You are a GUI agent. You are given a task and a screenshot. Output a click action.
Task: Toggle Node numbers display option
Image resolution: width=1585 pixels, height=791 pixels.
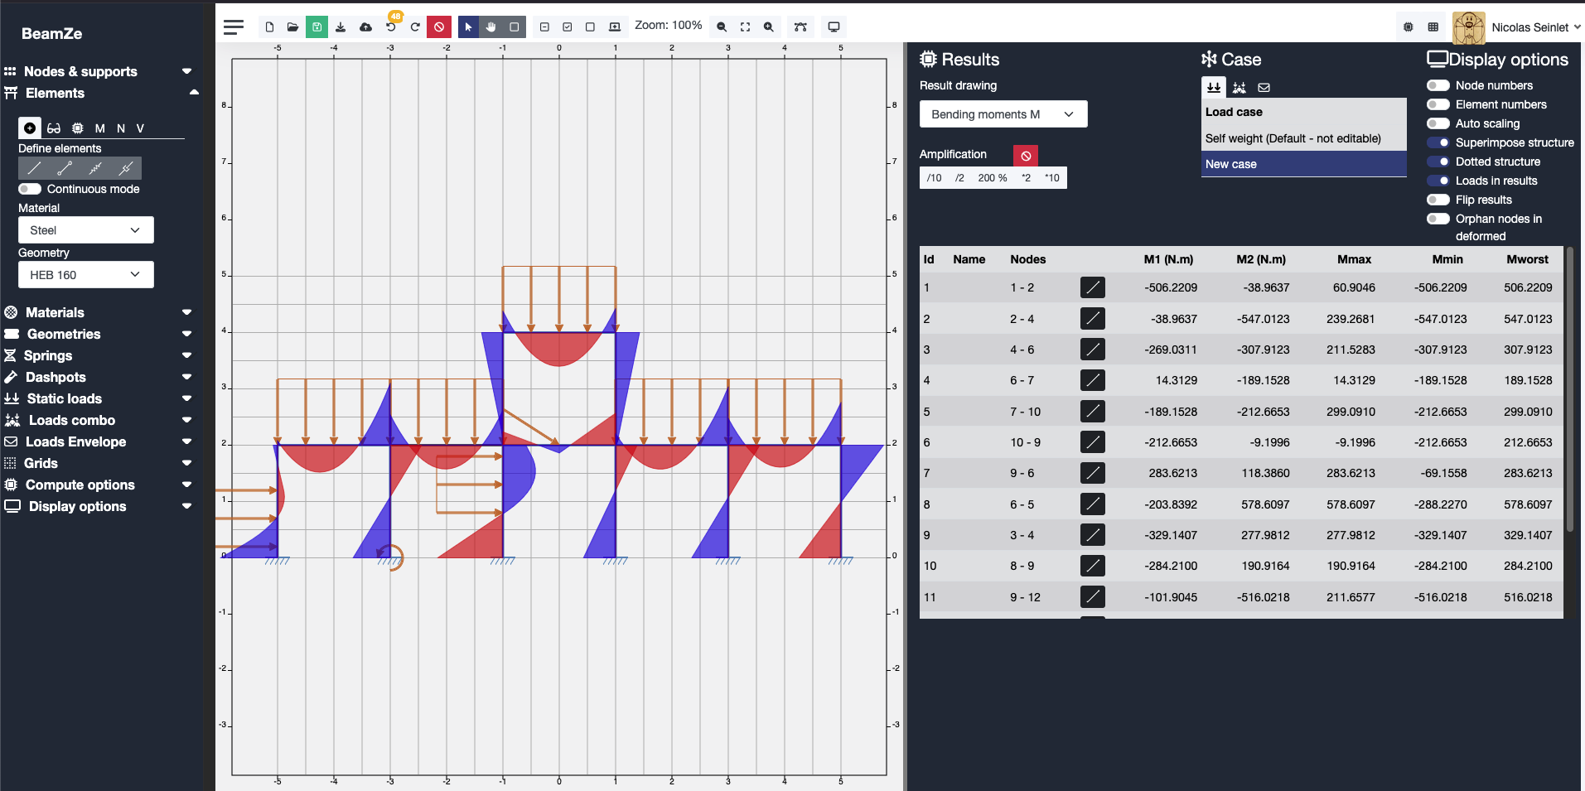point(1438,84)
